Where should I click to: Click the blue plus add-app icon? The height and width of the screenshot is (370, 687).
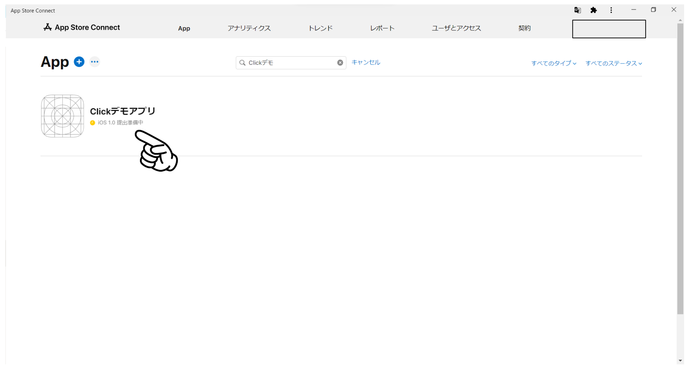click(x=79, y=62)
